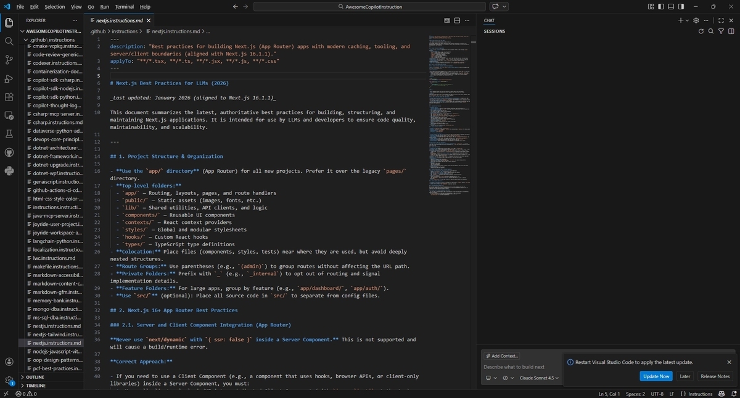Image resolution: width=740 pixels, height=398 pixels.
Task: Open chat settings gear icon
Action: (x=696, y=20)
